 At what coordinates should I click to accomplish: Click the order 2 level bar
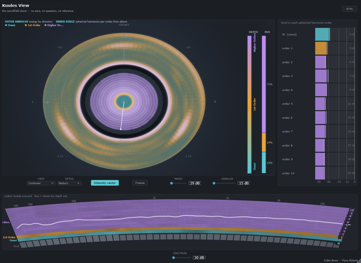tap(320, 62)
